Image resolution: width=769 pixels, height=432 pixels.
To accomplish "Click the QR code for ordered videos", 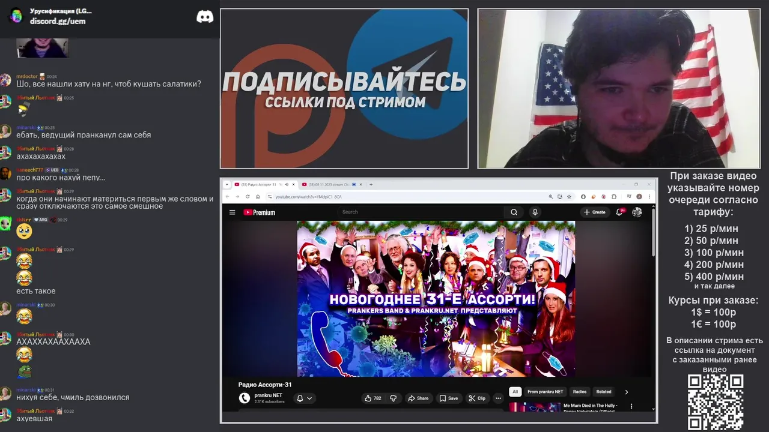I will coord(716,402).
